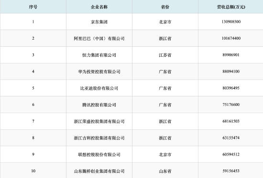Click 广东省 in 腾讯控股 row
The width and height of the screenshot is (263, 178).
pyautogui.click(x=165, y=105)
